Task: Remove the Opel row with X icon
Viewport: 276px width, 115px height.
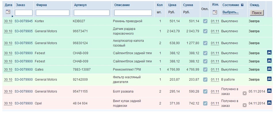Action: click(245, 105)
